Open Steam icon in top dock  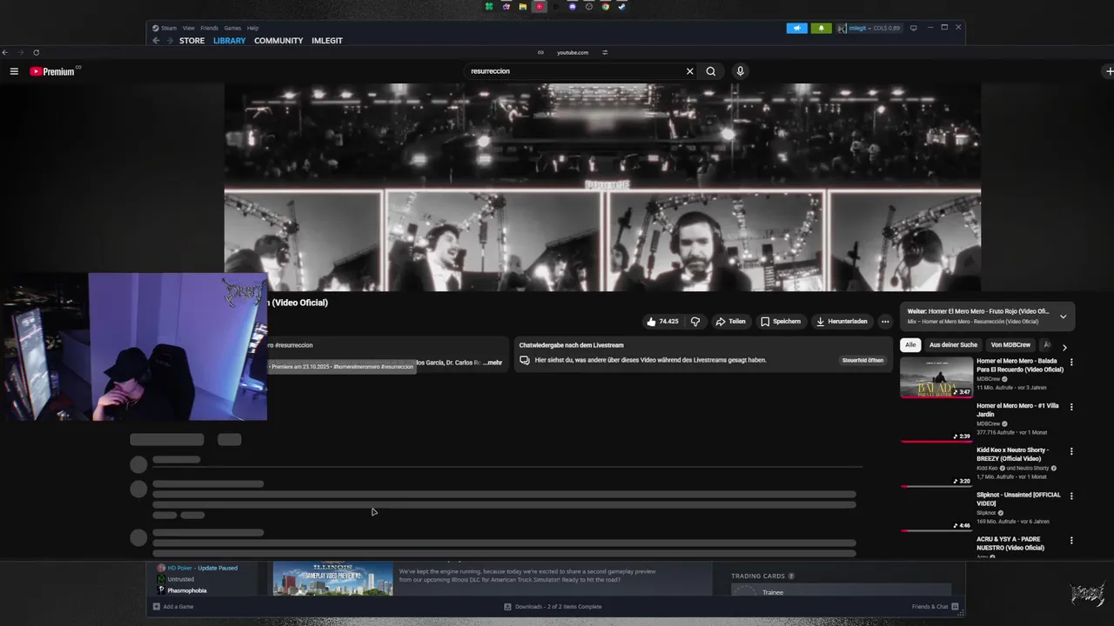621,6
